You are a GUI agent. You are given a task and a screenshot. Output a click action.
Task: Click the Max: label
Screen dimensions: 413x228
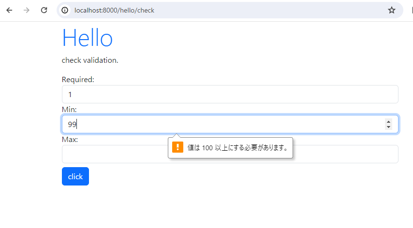tap(70, 140)
